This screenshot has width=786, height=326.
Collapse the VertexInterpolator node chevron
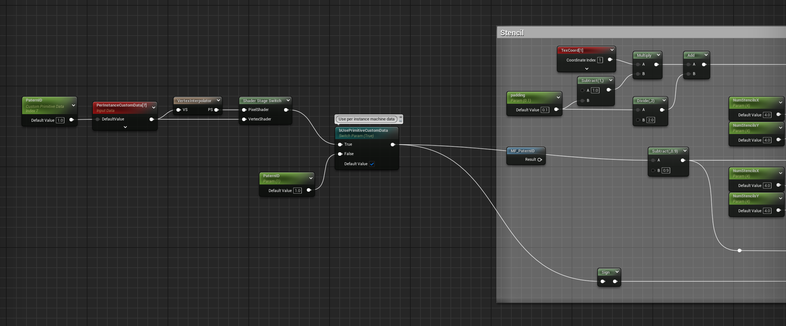218,100
